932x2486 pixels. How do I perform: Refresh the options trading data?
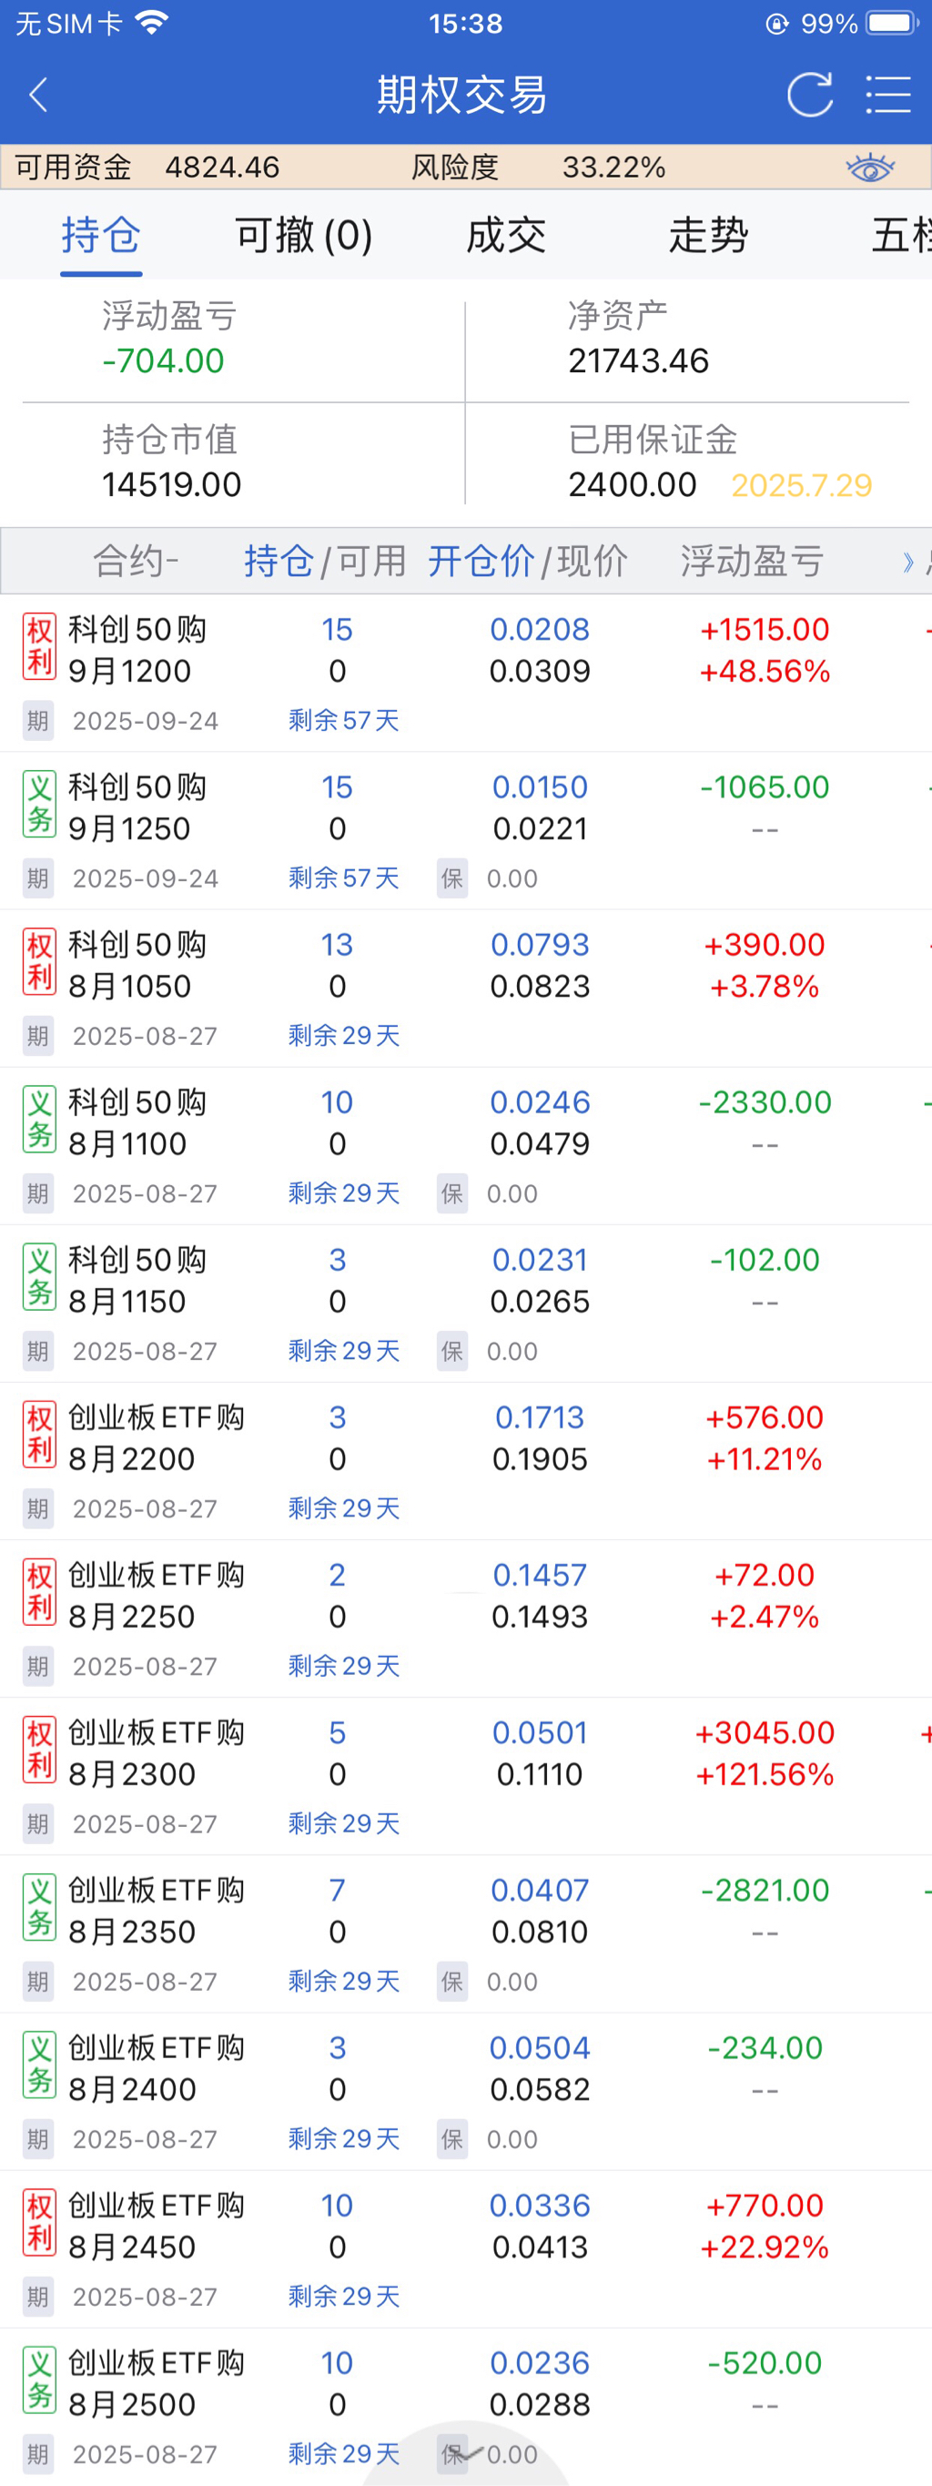[808, 95]
